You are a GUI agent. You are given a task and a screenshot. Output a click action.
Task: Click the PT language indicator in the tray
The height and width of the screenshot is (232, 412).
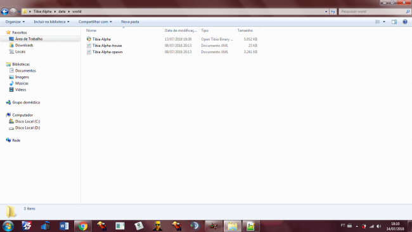[x=343, y=226]
